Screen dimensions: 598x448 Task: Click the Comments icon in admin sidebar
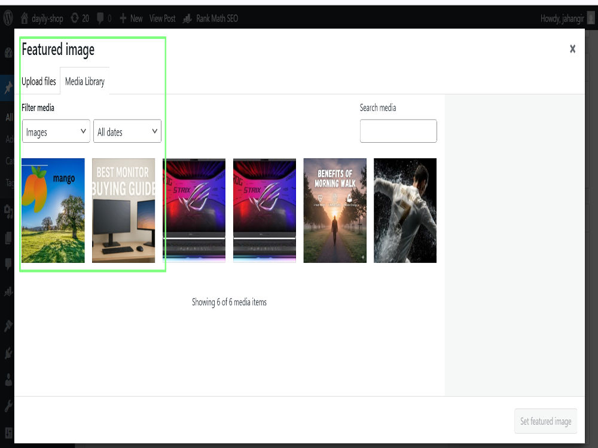click(x=8, y=264)
